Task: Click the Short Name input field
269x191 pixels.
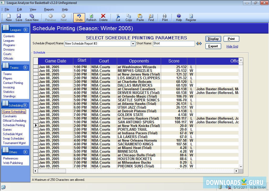Action: [x=173, y=44]
